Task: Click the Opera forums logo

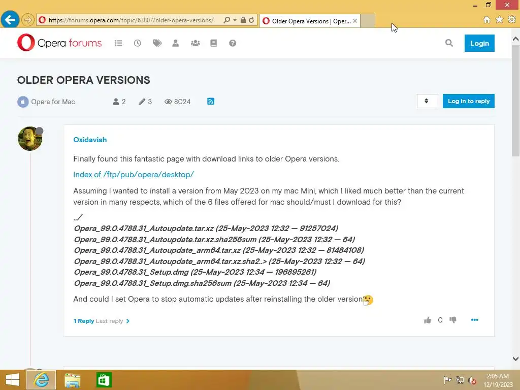Action: click(x=60, y=43)
